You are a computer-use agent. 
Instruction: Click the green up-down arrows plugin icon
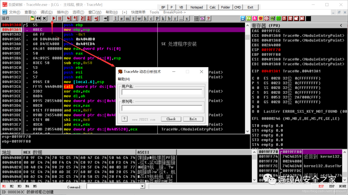[249, 18]
